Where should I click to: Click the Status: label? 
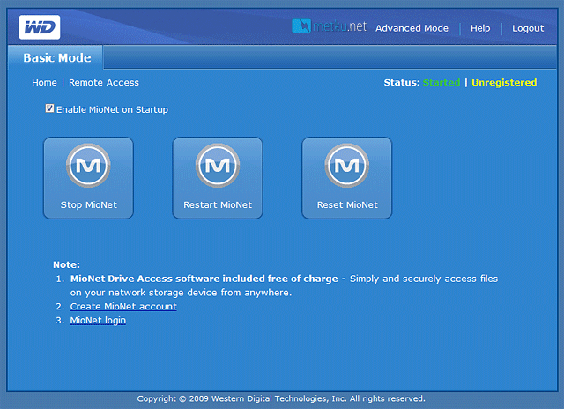pyautogui.click(x=402, y=82)
